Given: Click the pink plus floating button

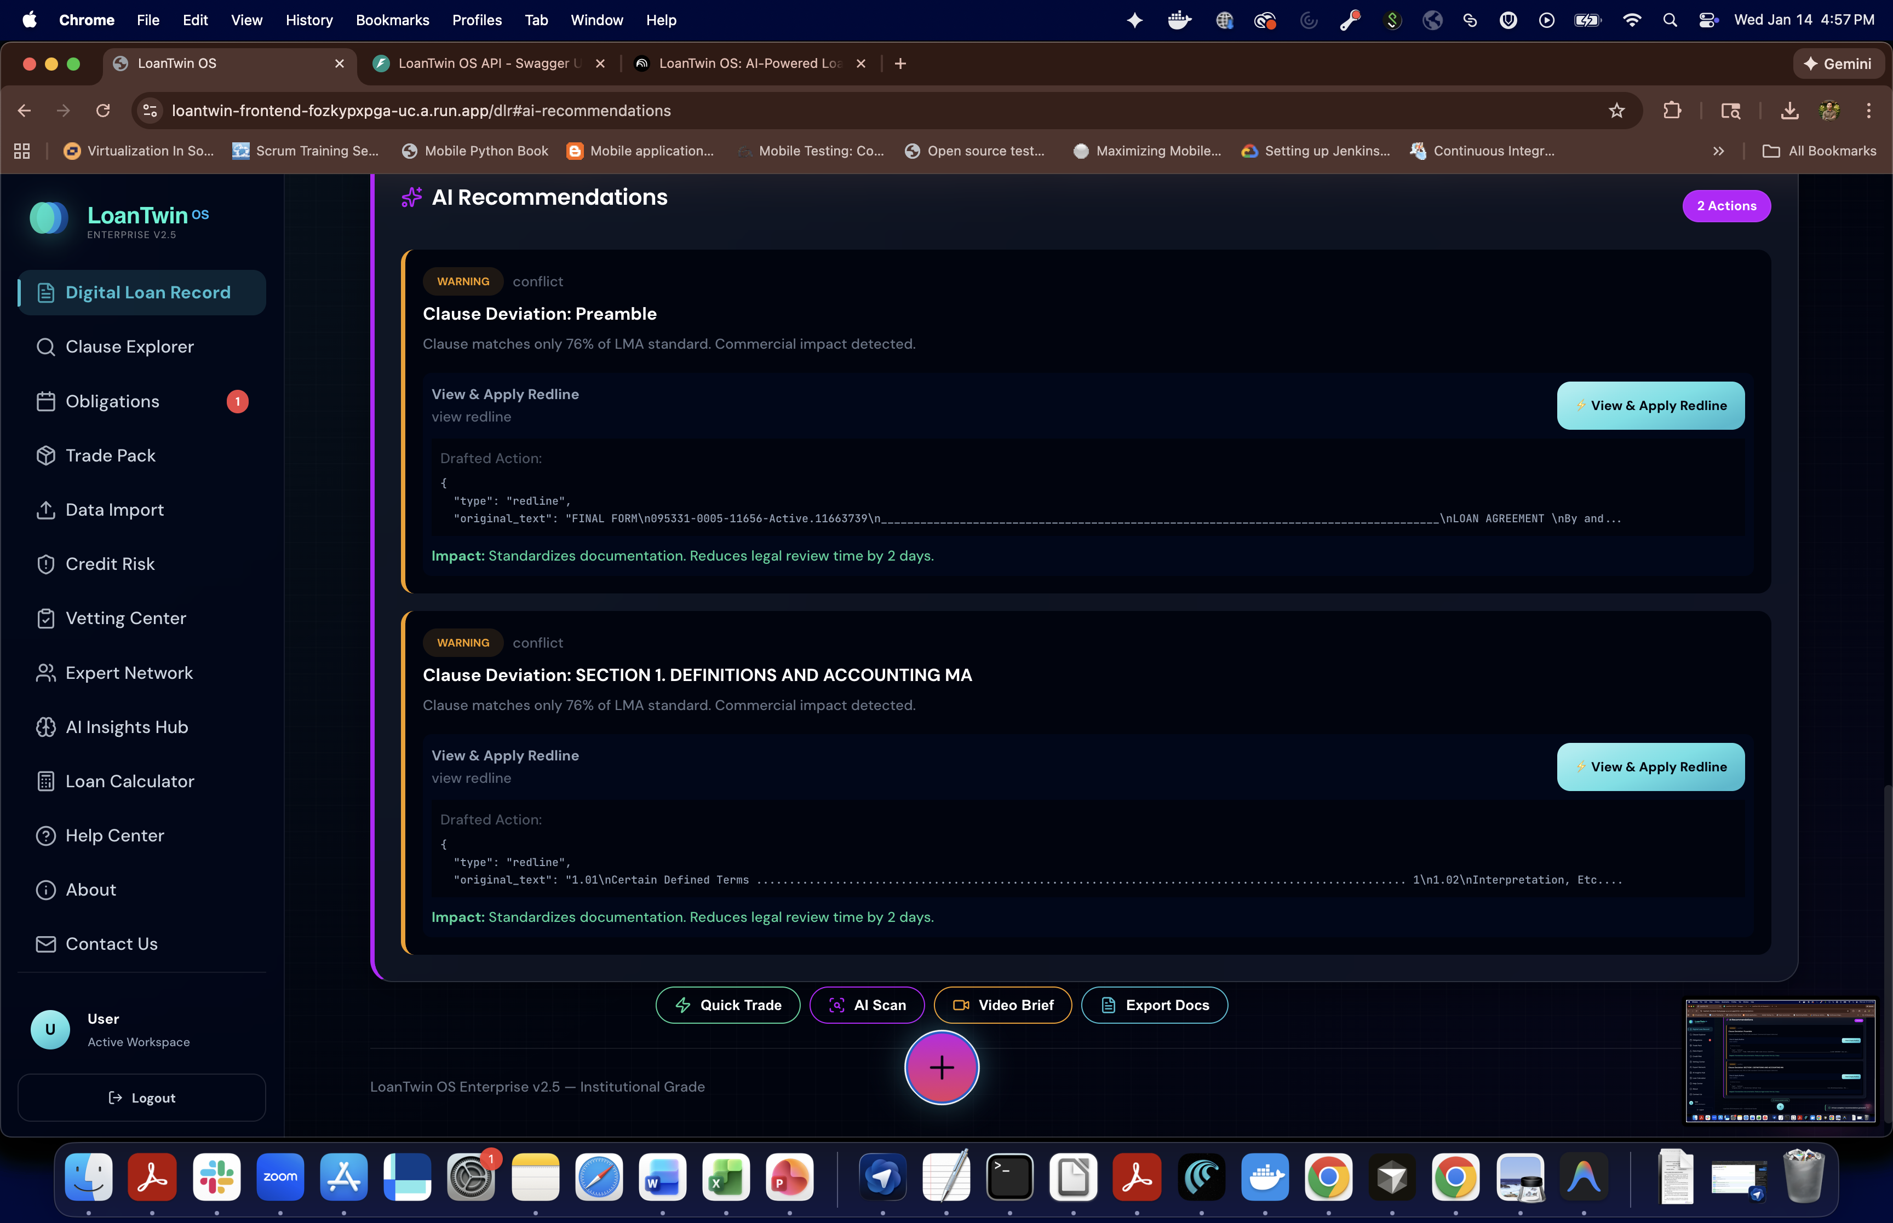Looking at the screenshot, I should (x=942, y=1068).
